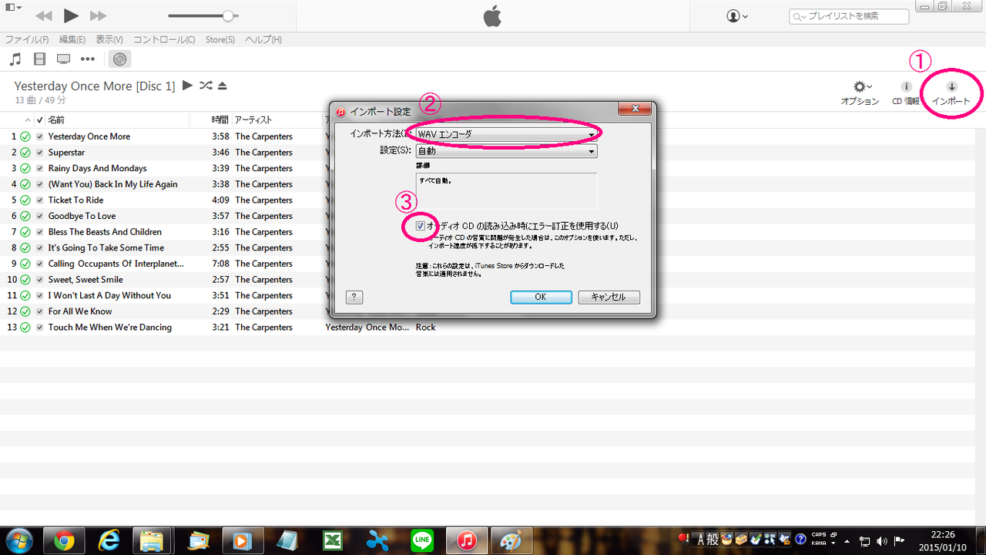Screen dimensions: 986x555
Task: Open the 表示(V) menu
Action: click(109, 39)
